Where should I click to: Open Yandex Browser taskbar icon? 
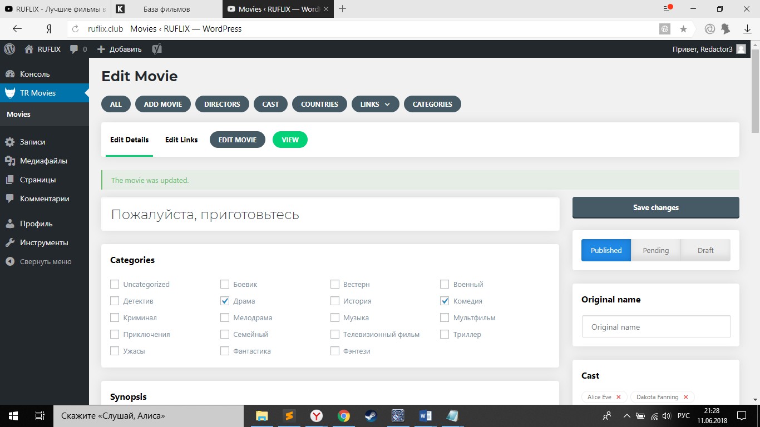click(x=316, y=416)
